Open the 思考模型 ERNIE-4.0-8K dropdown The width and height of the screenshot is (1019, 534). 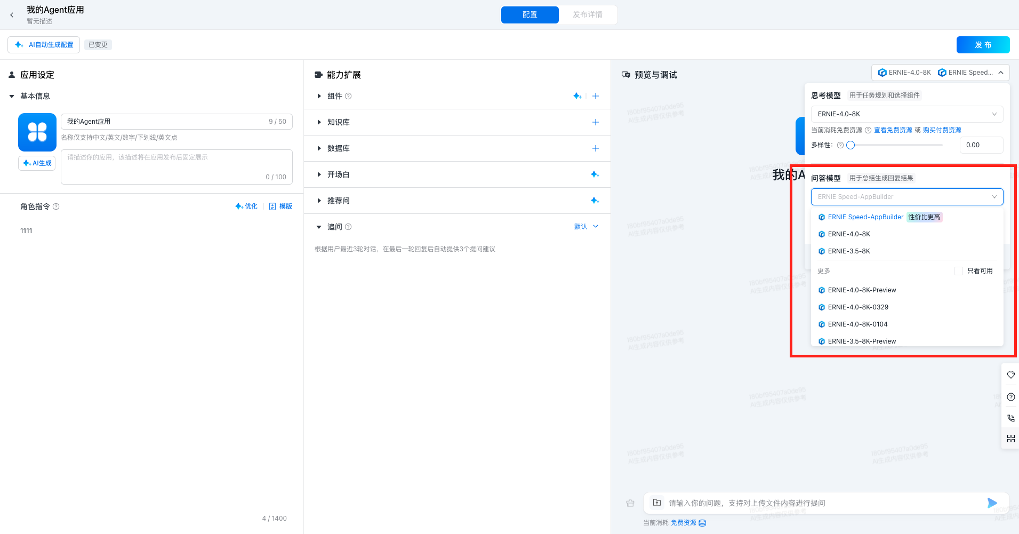[x=907, y=114]
